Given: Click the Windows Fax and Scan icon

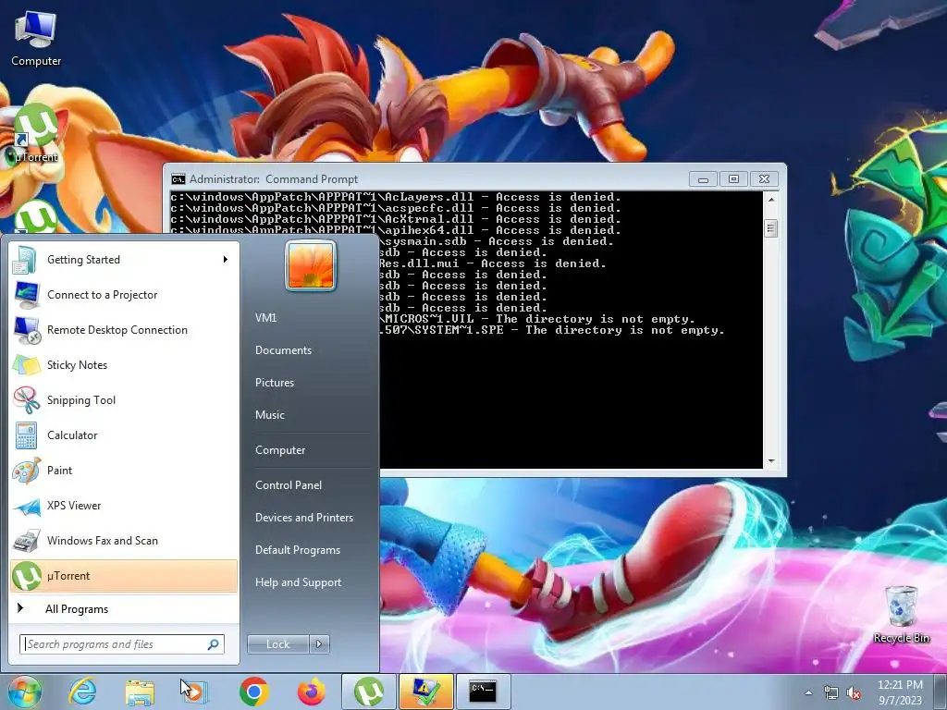Looking at the screenshot, I should click(x=26, y=541).
